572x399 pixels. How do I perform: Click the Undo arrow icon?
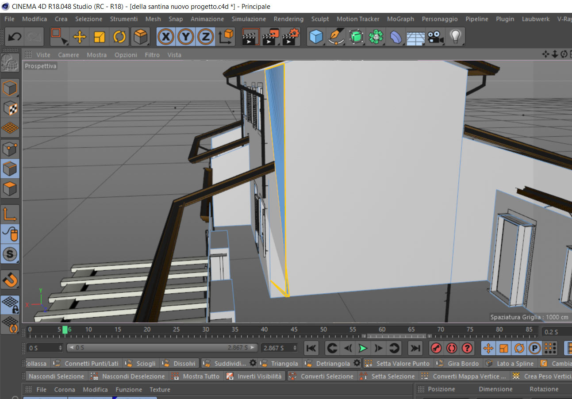coord(15,37)
